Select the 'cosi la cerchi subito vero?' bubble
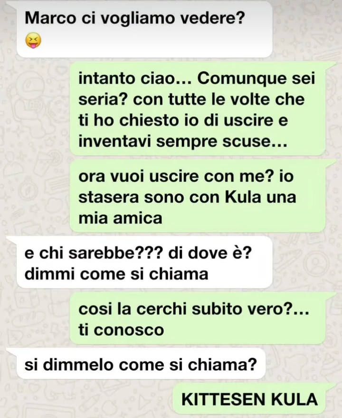 [x=197, y=319]
